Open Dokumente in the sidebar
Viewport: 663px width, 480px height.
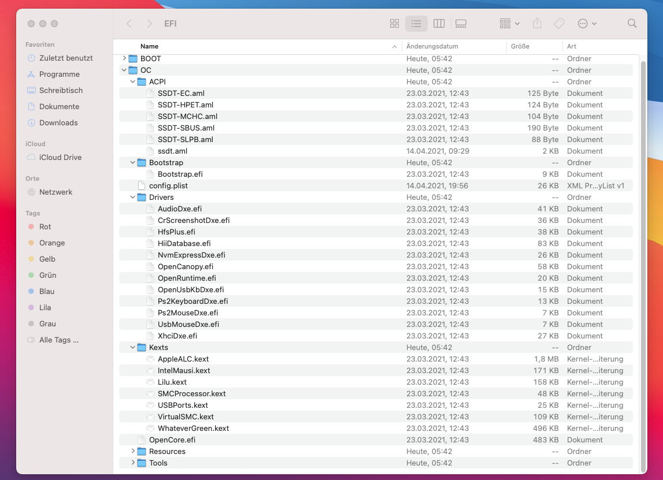[x=53, y=106]
